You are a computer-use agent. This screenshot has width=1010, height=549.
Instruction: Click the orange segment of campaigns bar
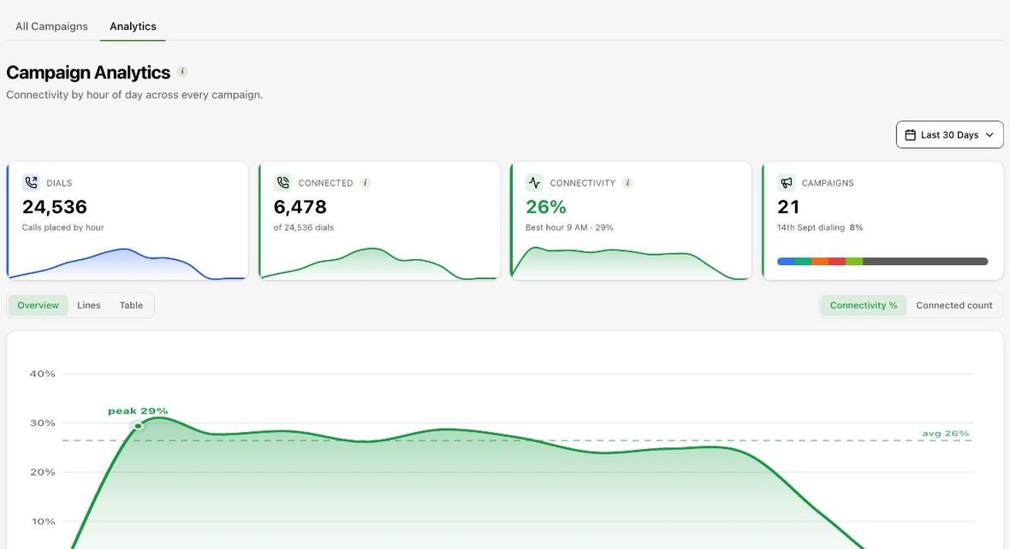click(820, 262)
